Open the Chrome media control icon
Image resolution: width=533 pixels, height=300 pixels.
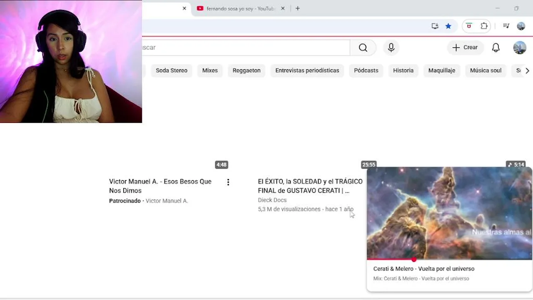click(x=506, y=26)
